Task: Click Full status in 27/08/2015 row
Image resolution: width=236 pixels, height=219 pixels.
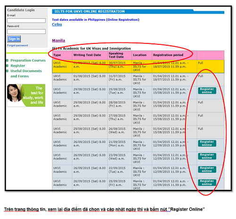Action: point(201,116)
